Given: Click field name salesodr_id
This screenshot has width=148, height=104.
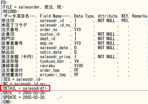Looking at the screenshot, I should pyautogui.click(x=52, y=21).
